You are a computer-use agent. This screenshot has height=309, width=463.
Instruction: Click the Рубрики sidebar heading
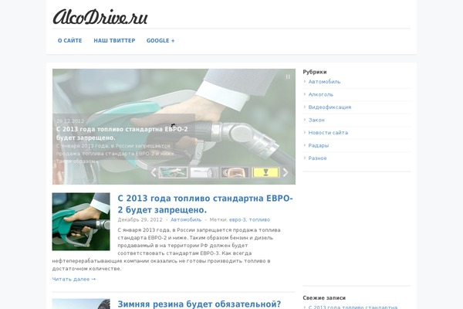(315, 72)
